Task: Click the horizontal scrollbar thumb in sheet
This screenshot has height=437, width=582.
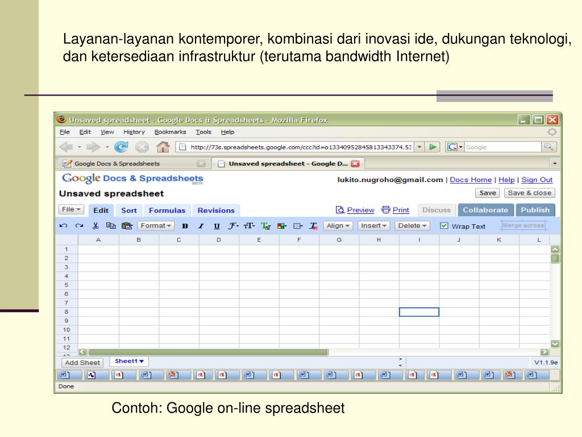Action: point(208,352)
